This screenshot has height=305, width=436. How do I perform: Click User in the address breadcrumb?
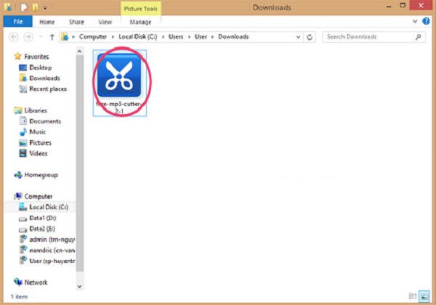pos(201,36)
